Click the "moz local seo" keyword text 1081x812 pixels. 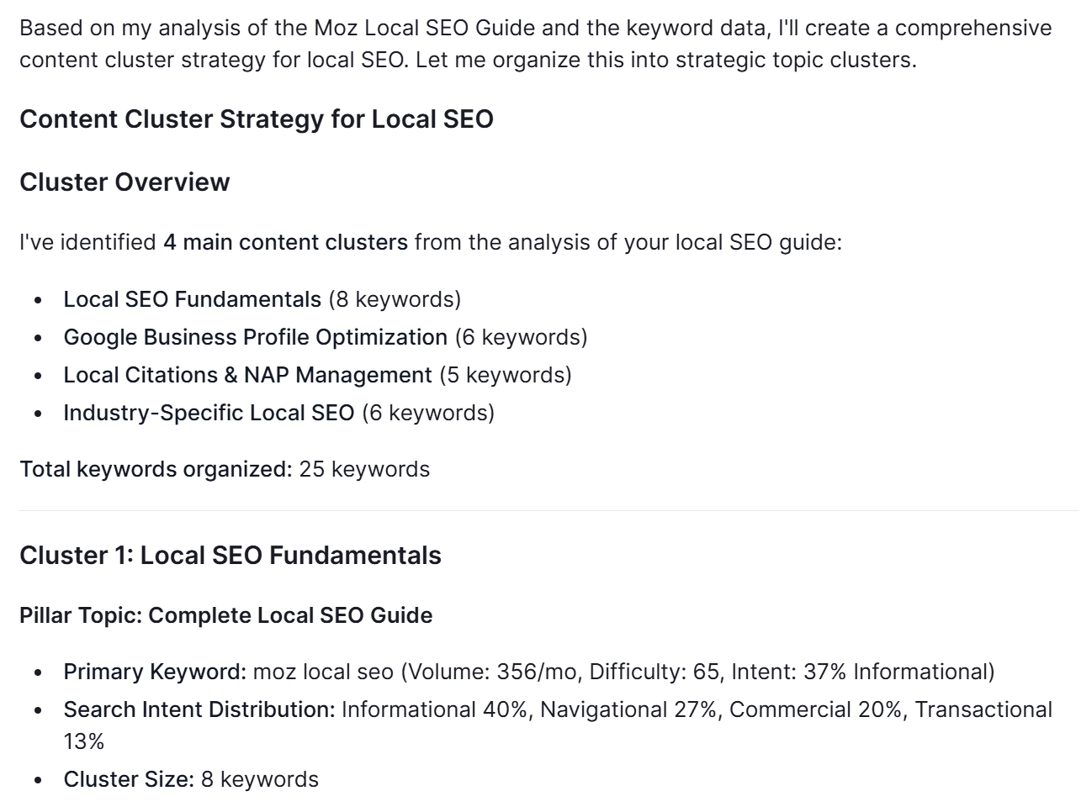[323, 672]
